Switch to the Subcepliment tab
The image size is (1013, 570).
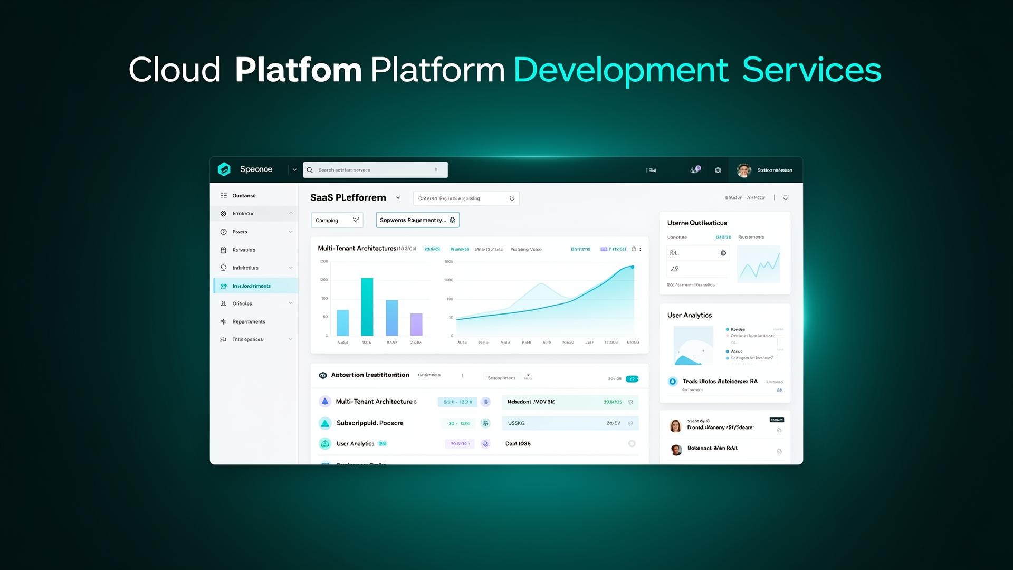click(x=501, y=378)
